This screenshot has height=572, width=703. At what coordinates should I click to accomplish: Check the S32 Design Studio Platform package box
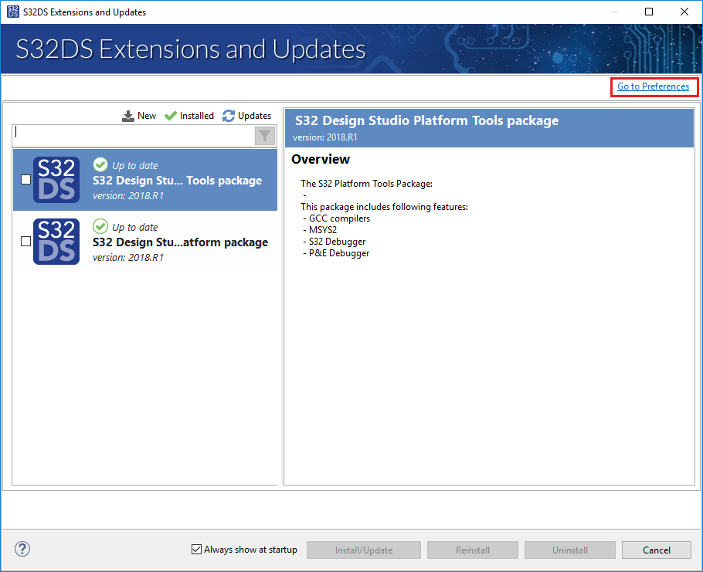26,242
